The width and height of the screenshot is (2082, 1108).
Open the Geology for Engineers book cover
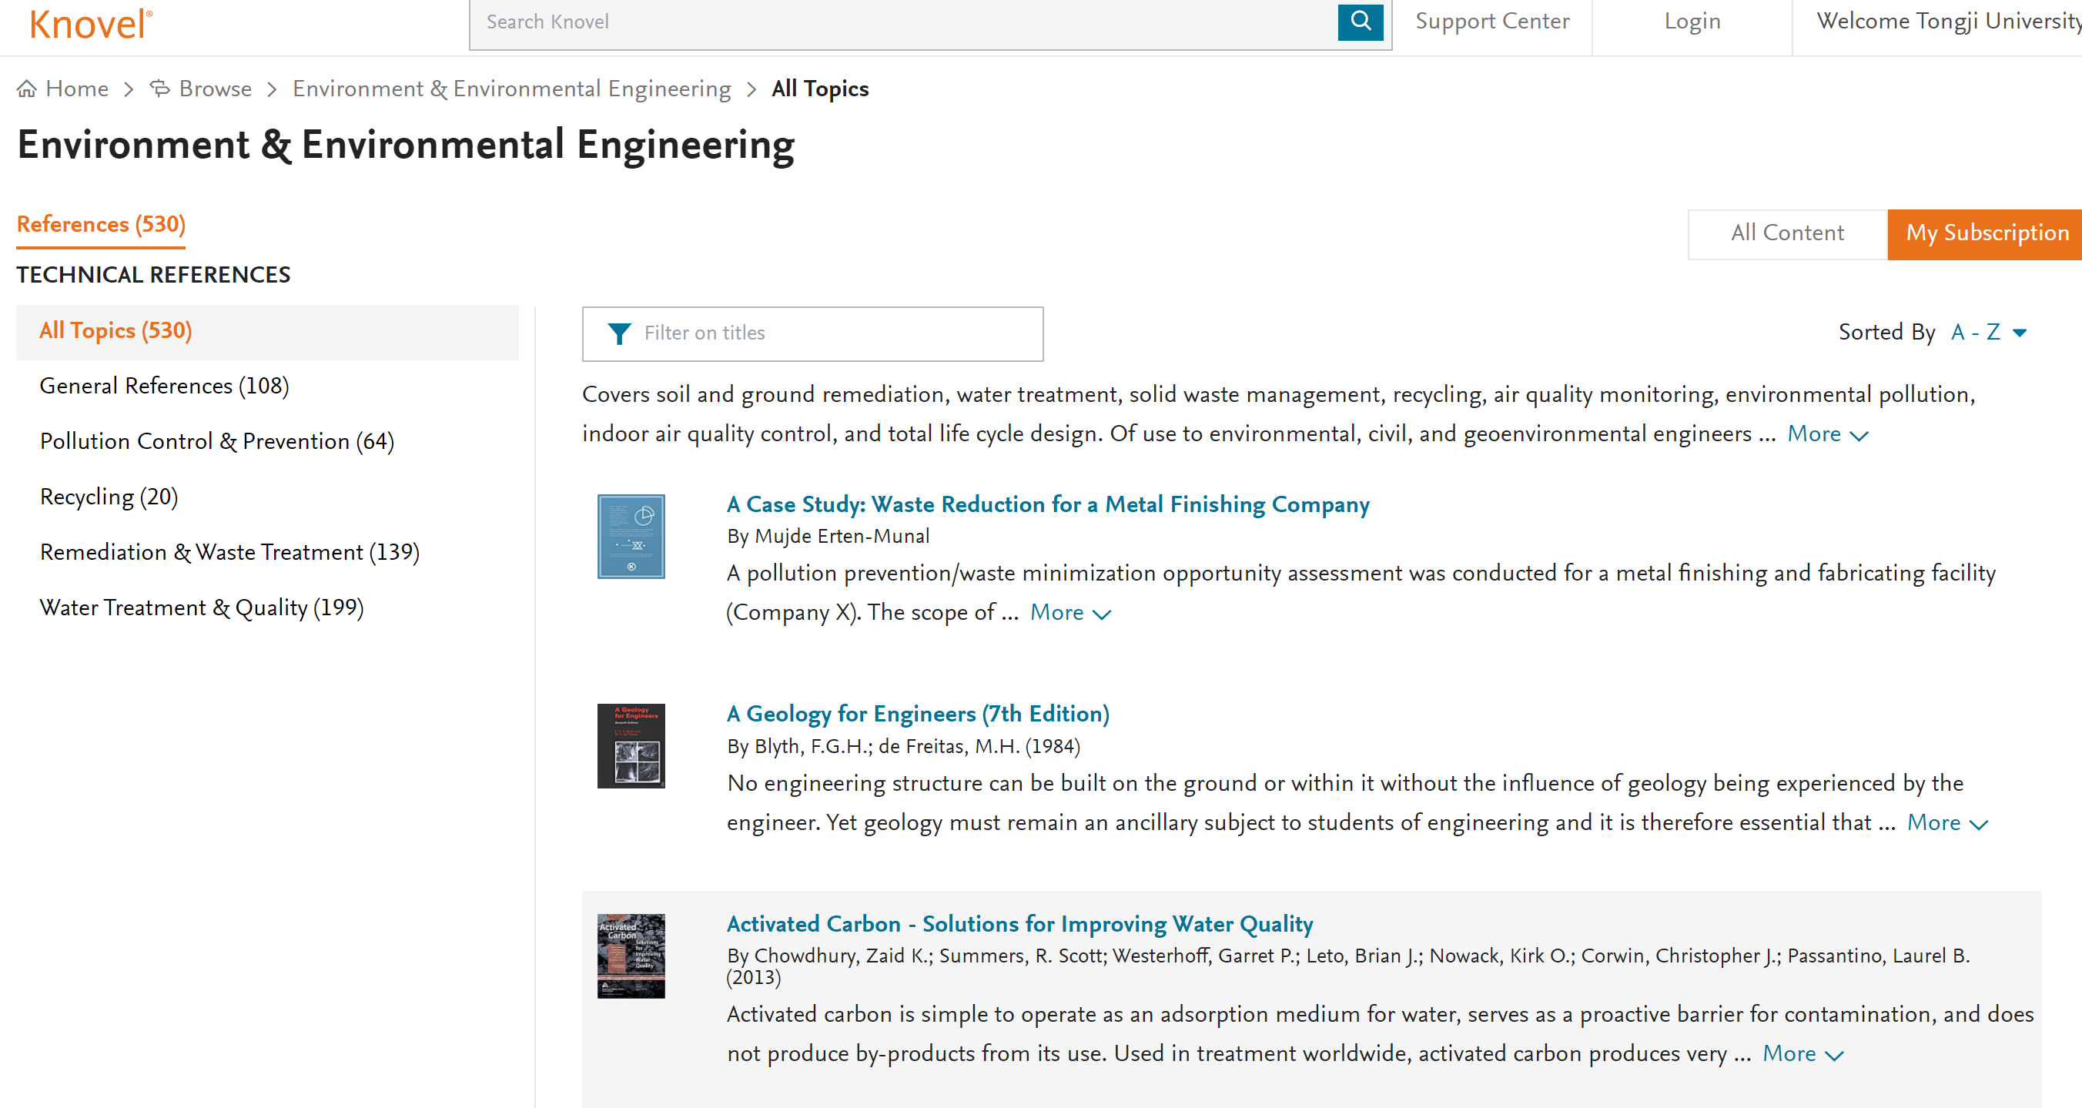631,746
